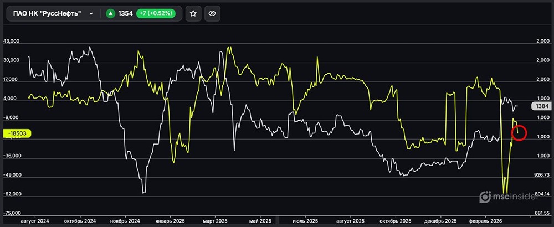Screen dimensions: 554x227
Task: Click the -9,000 left axis label
Action: [11, 117]
